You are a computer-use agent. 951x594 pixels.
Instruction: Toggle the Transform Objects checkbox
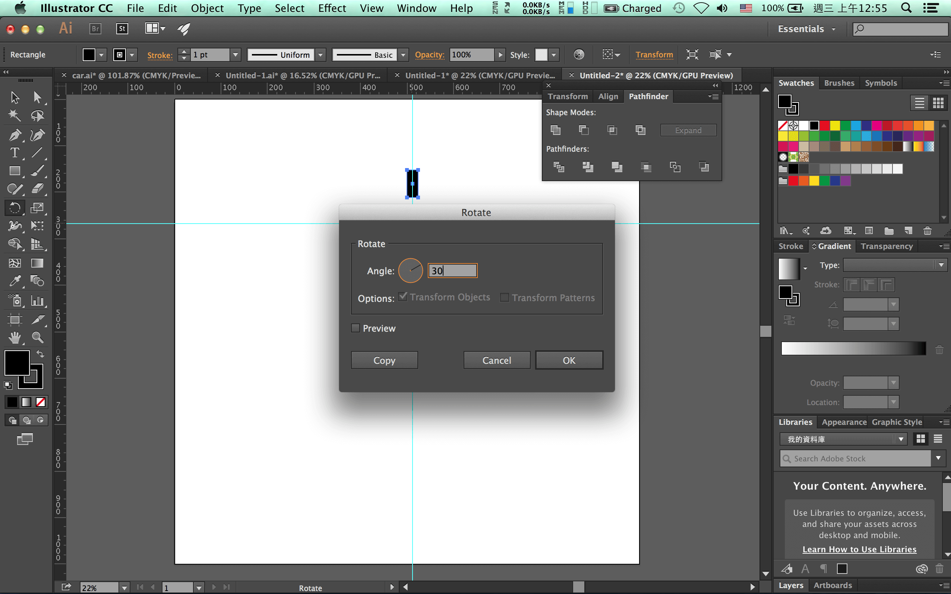pyautogui.click(x=402, y=297)
